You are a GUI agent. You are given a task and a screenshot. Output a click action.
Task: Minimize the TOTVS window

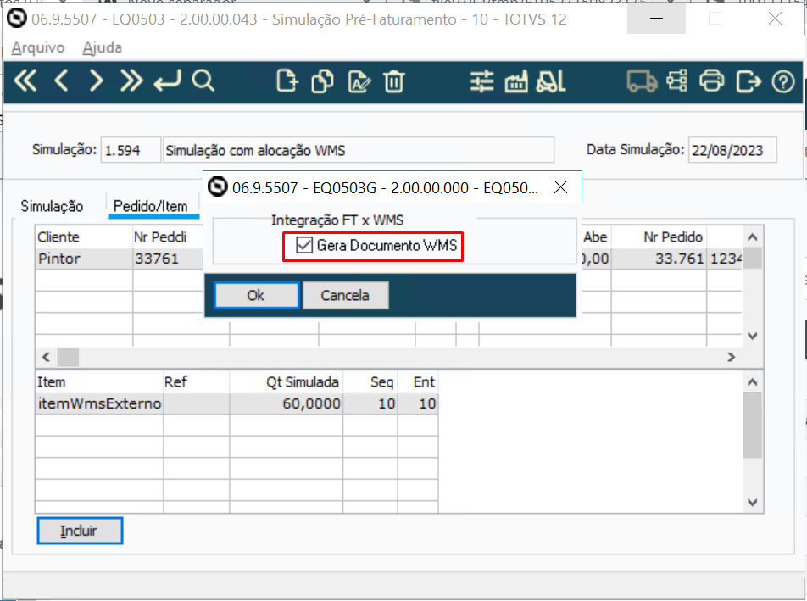click(x=656, y=19)
